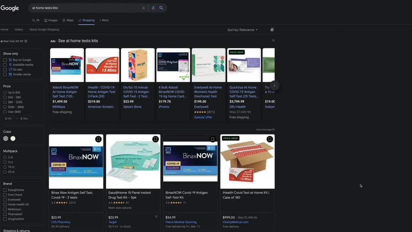Viewport: 412px width, 232px height.
Task: Click the magnifier search button
Action: (x=161, y=8)
